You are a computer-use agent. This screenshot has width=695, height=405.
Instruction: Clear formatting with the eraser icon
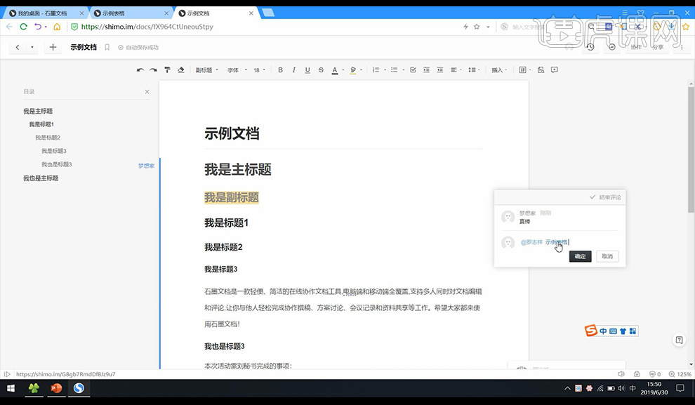tap(181, 70)
